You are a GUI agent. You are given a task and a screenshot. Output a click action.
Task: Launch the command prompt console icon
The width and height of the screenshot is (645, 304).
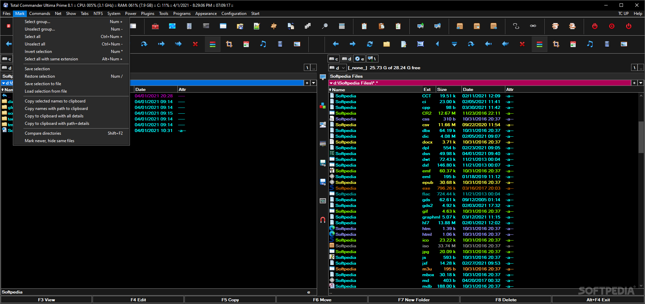(x=206, y=26)
